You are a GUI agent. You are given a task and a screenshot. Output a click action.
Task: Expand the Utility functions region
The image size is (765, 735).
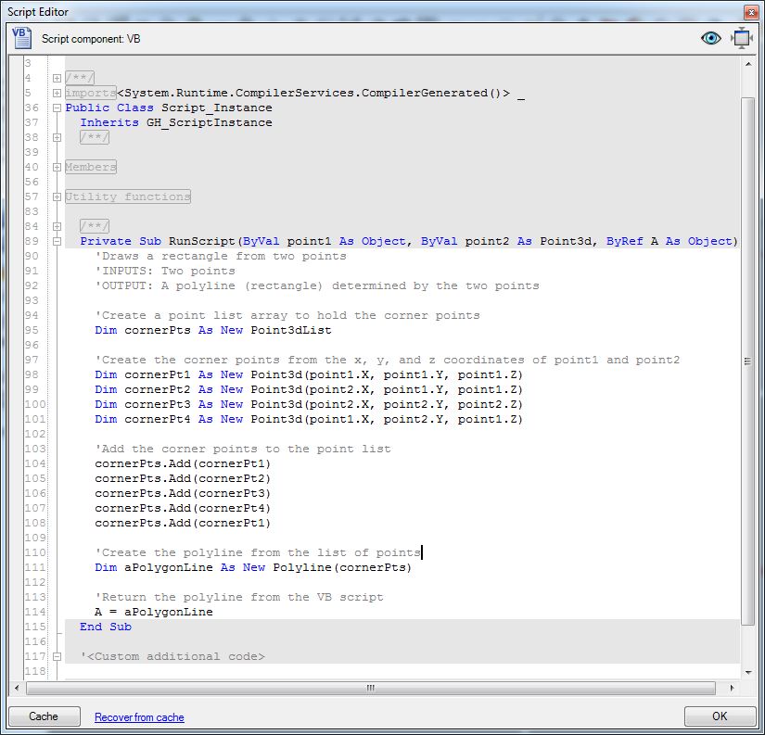coord(56,196)
